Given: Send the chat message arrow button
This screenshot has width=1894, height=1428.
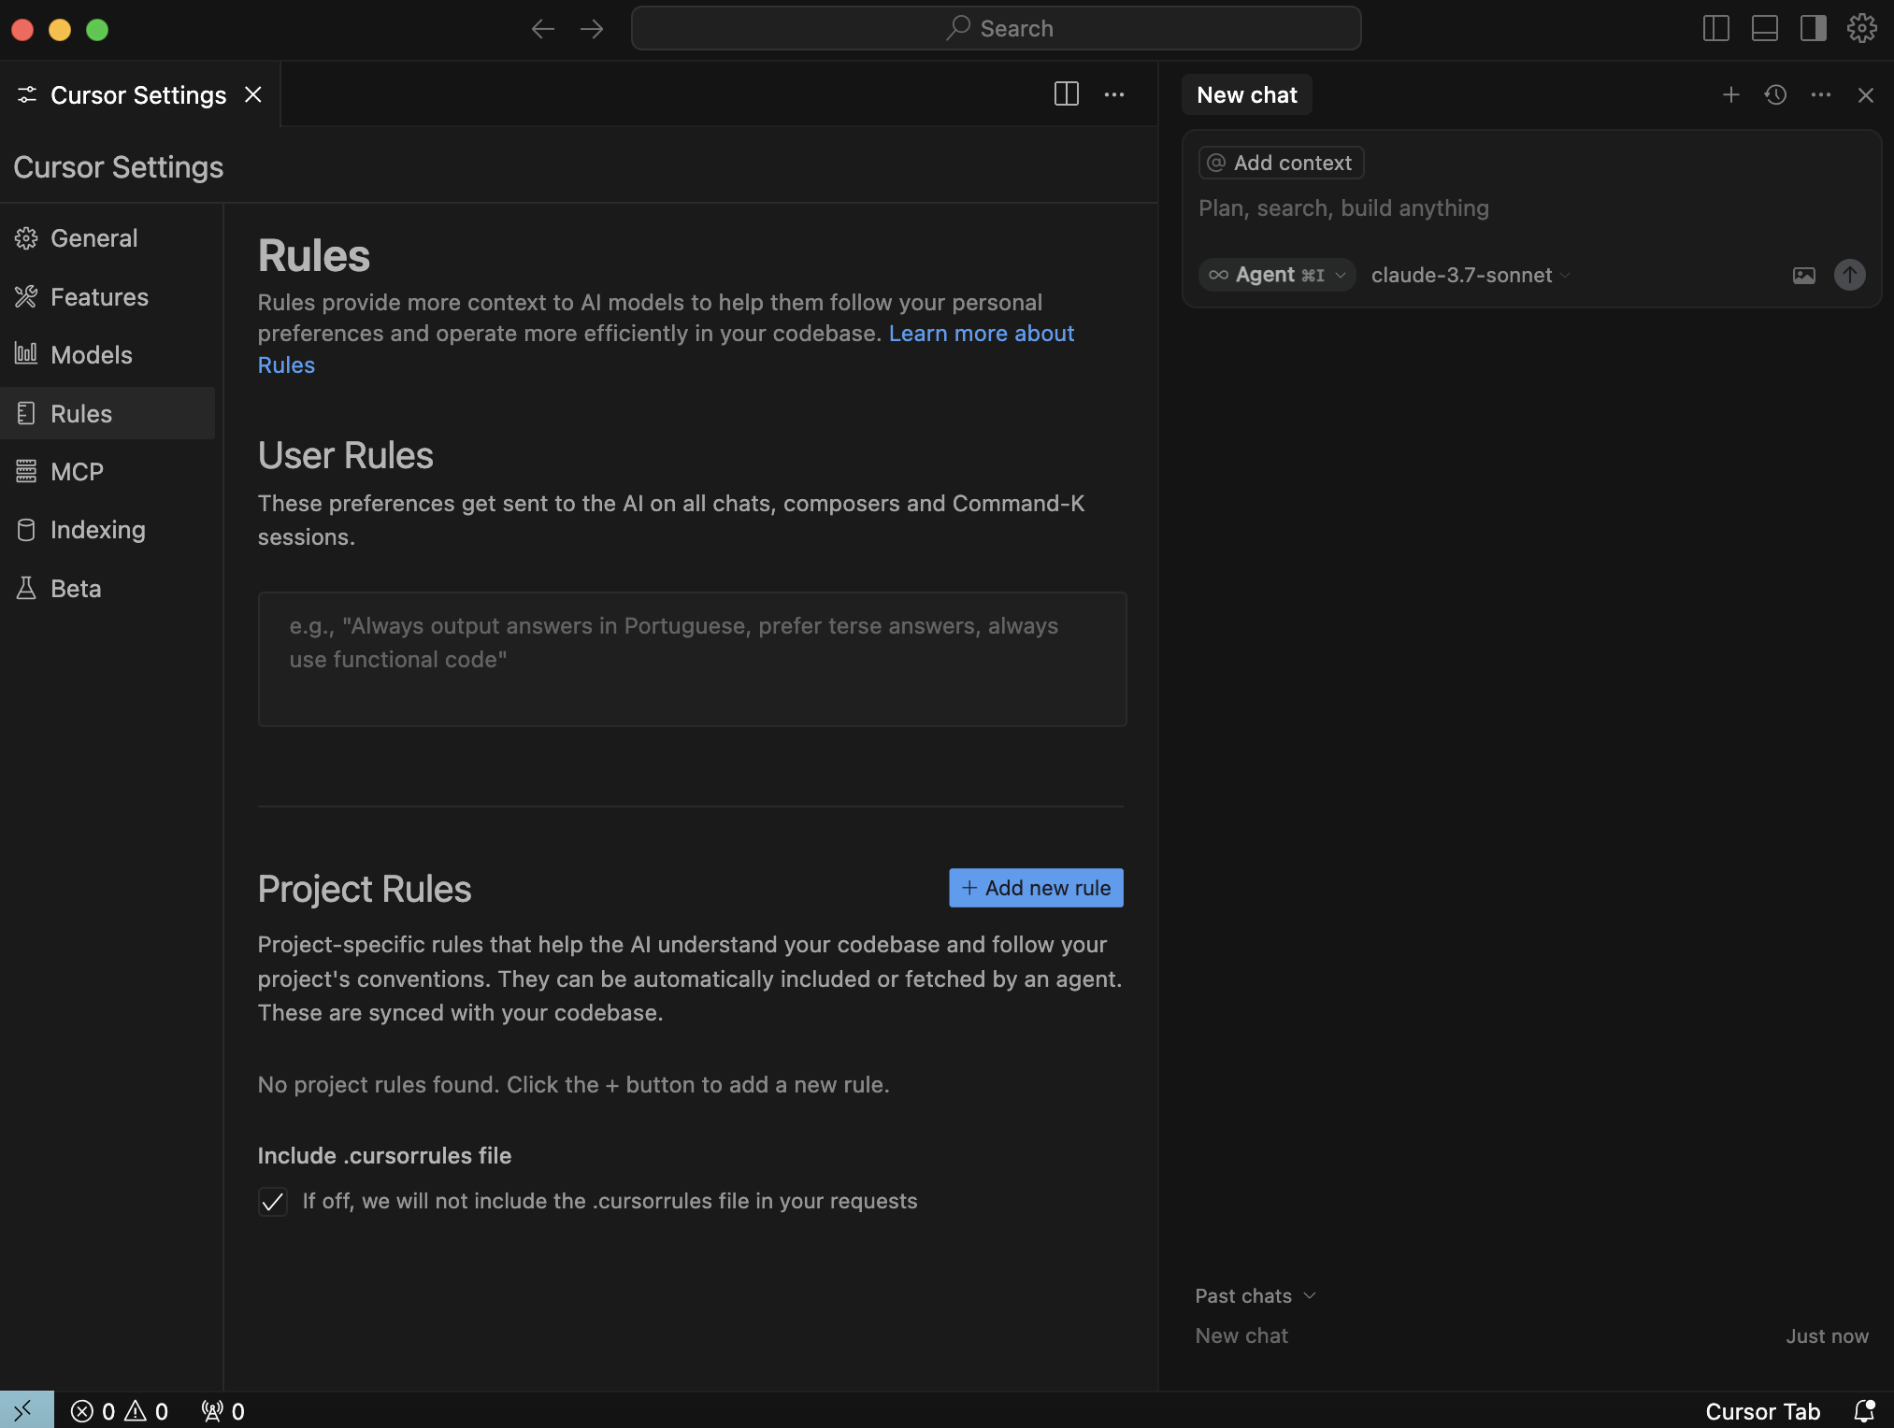Looking at the screenshot, I should pyautogui.click(x=1850, y=275).
